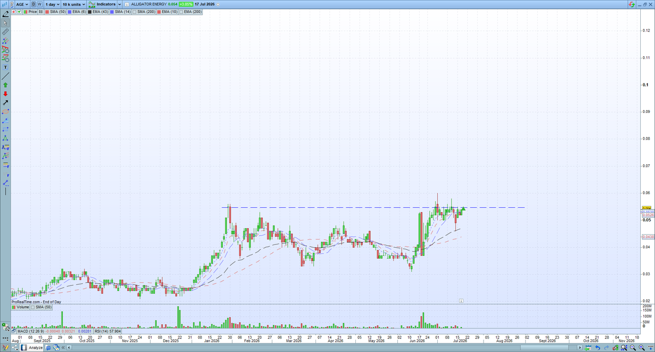Select the ruler measuring tool

[5, 32]
